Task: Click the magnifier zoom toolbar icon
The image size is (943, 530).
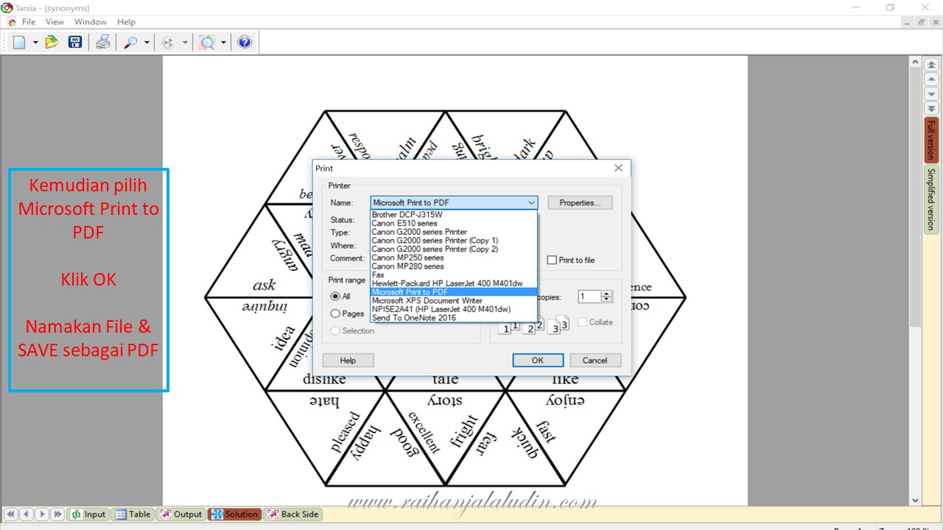Action: [130, 43]
